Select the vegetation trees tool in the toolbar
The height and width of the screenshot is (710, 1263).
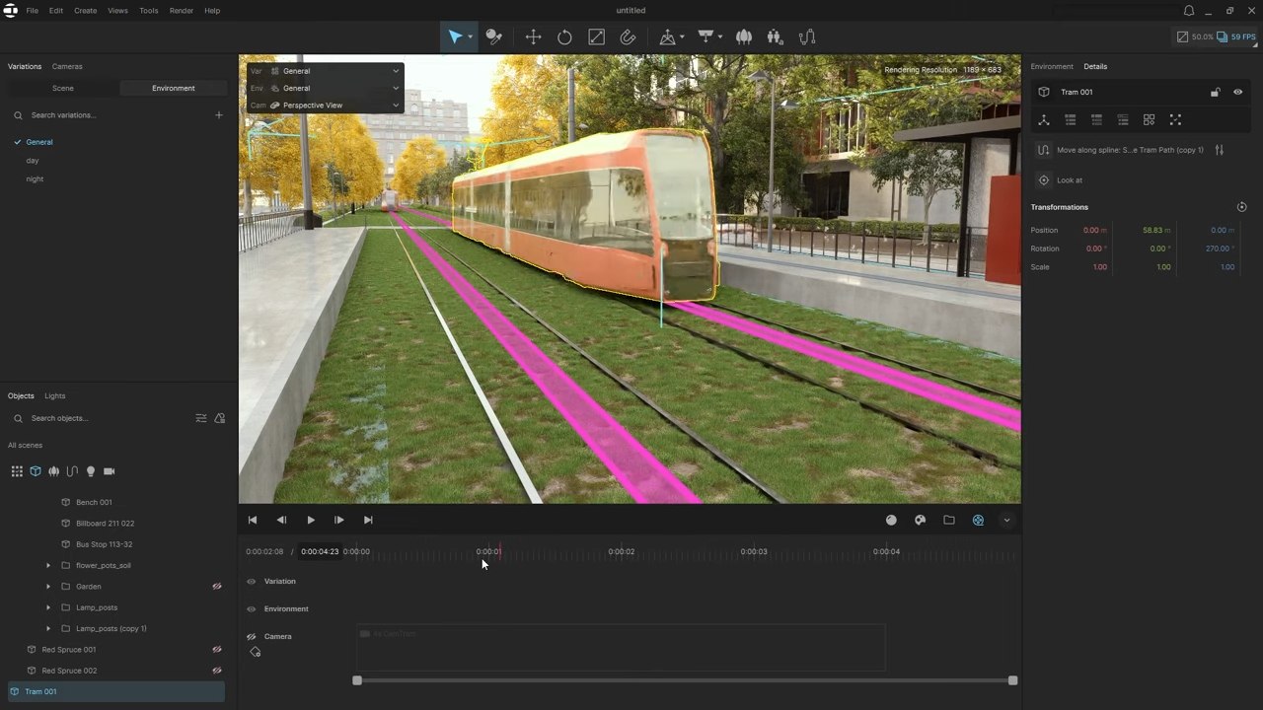(x=744, y=36)
